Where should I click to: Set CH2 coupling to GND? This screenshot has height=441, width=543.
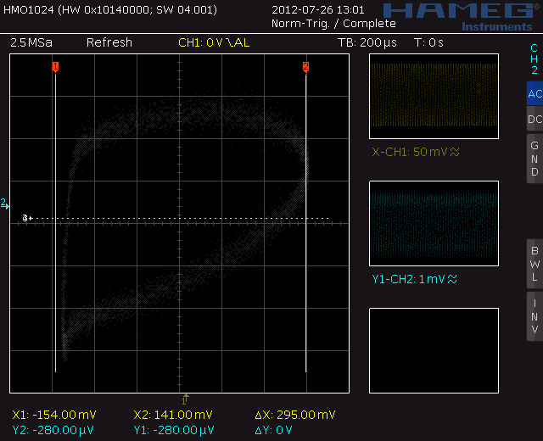pos(534,159)
